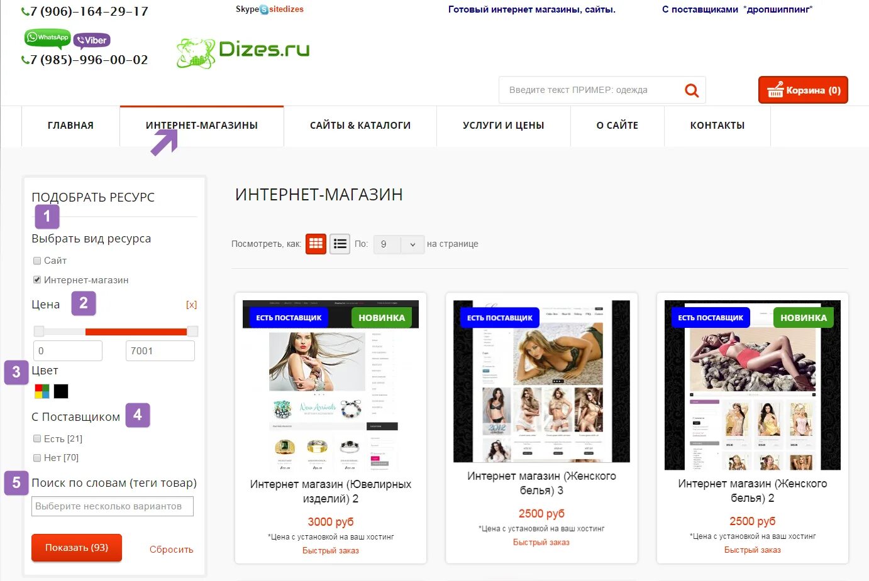Open the Viber contact badge
The image size is (869, 581).
[x=92, y=41]
